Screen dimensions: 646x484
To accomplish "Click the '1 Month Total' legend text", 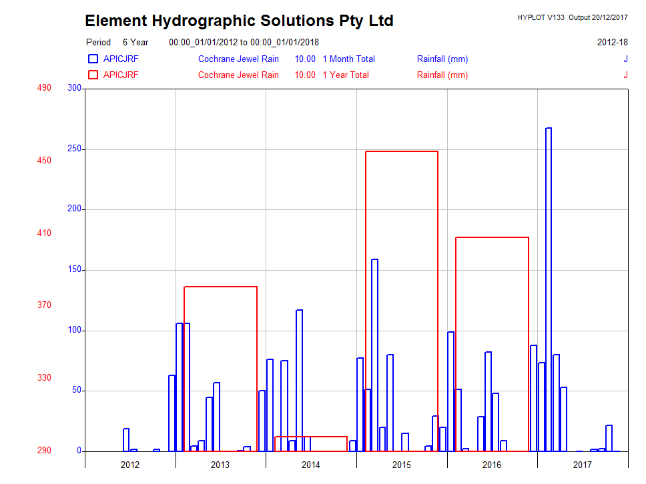I will (x=348, y=59).
